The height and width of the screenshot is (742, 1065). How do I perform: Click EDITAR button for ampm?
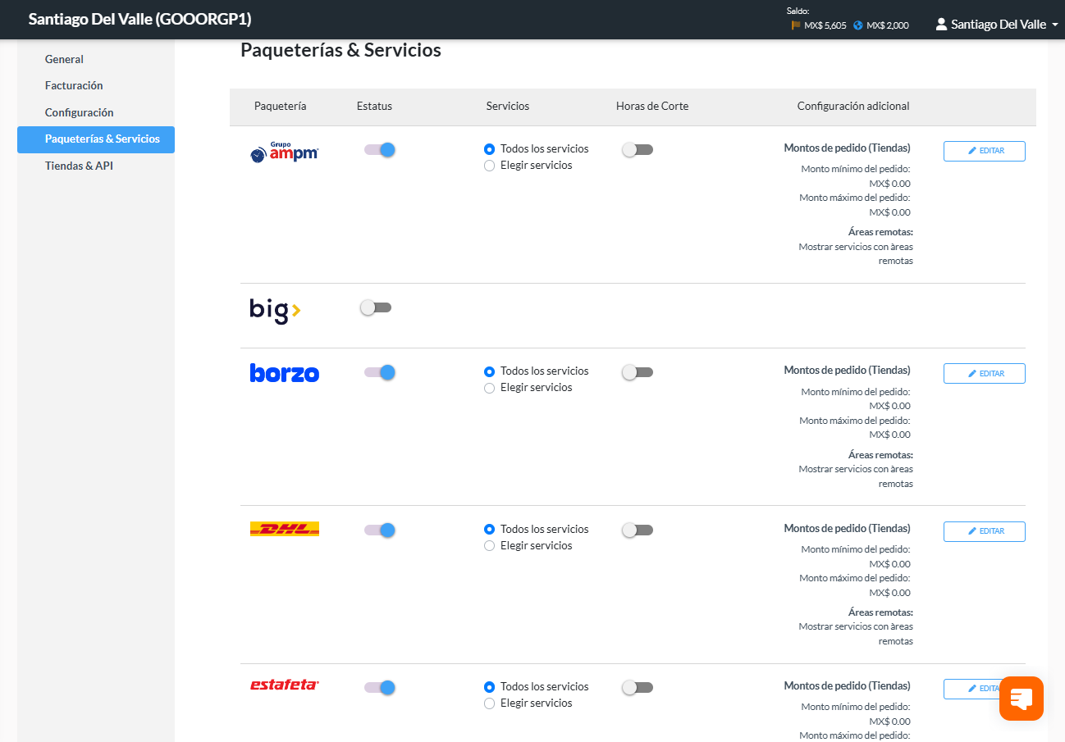point(984,151)
